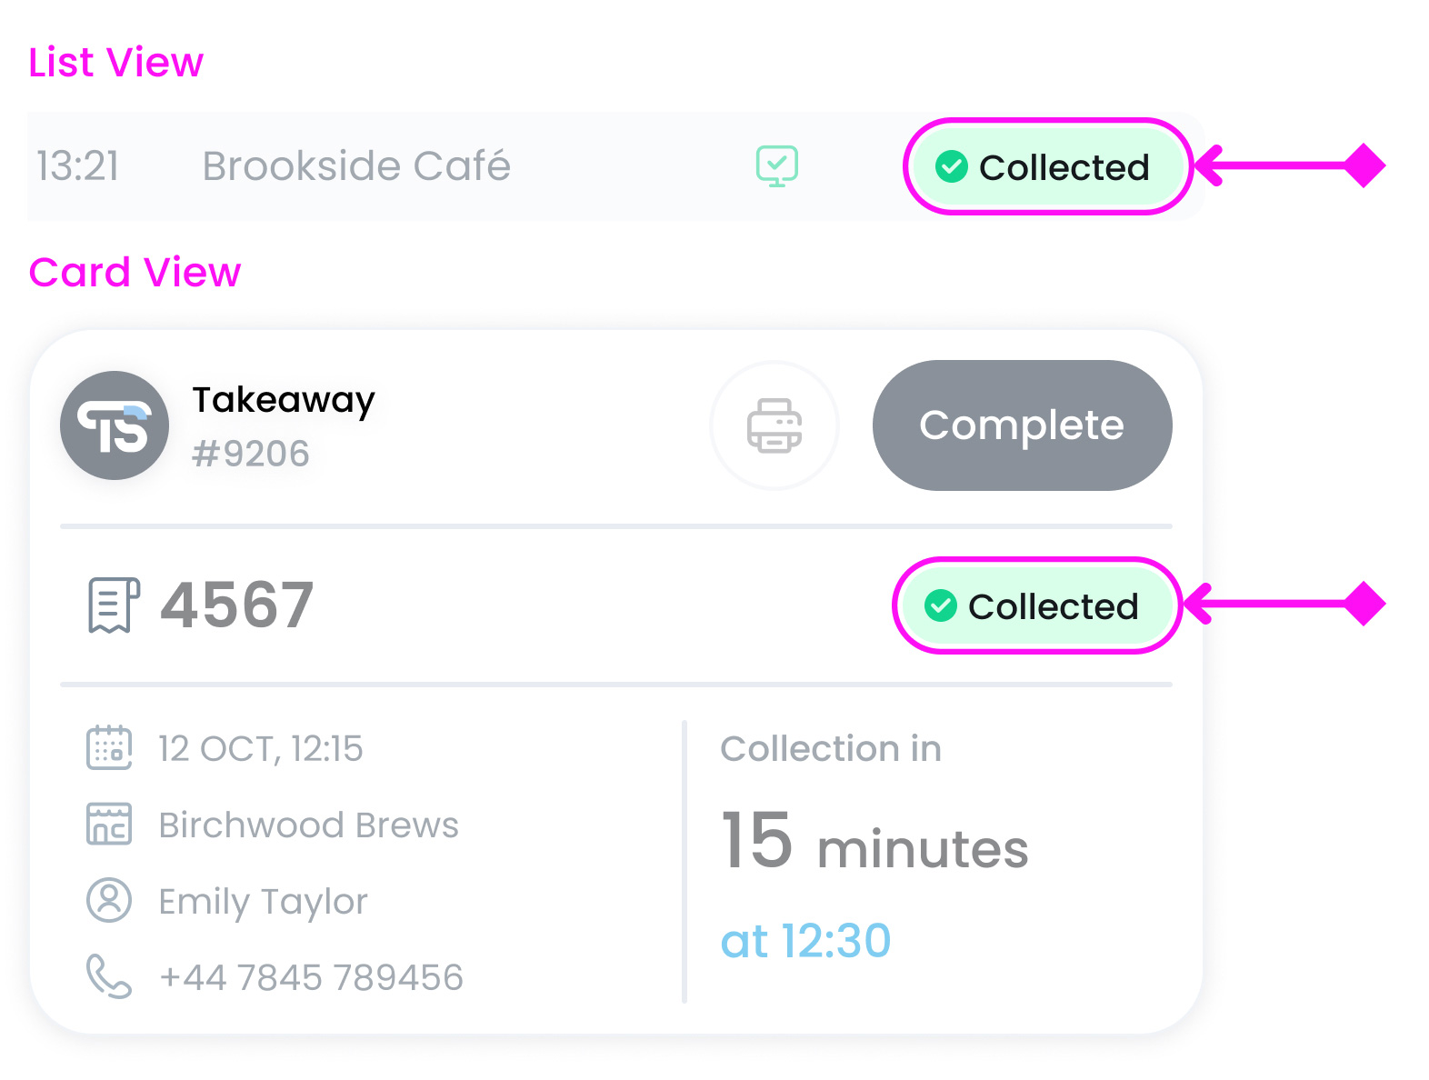The image size is (1429, 1080).
Task: Click the storefront icon beside Birchwood Brews
Action: click(x=108, y=825)
